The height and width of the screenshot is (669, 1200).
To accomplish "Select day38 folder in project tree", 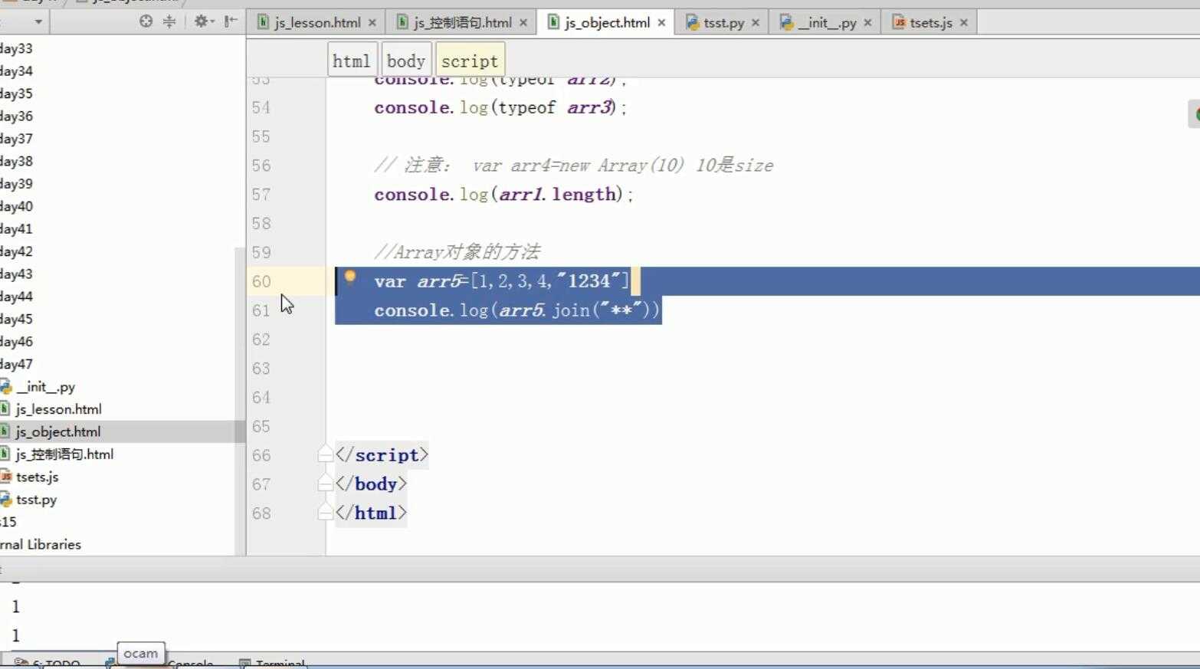I will 16,161.
